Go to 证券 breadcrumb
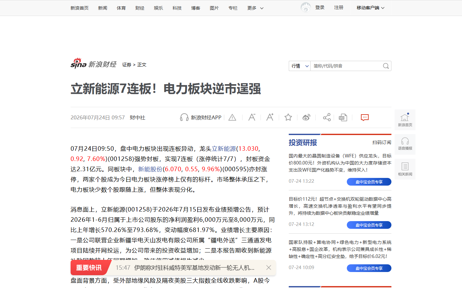This screenshot has width=462, height=288. pos(127,65)
